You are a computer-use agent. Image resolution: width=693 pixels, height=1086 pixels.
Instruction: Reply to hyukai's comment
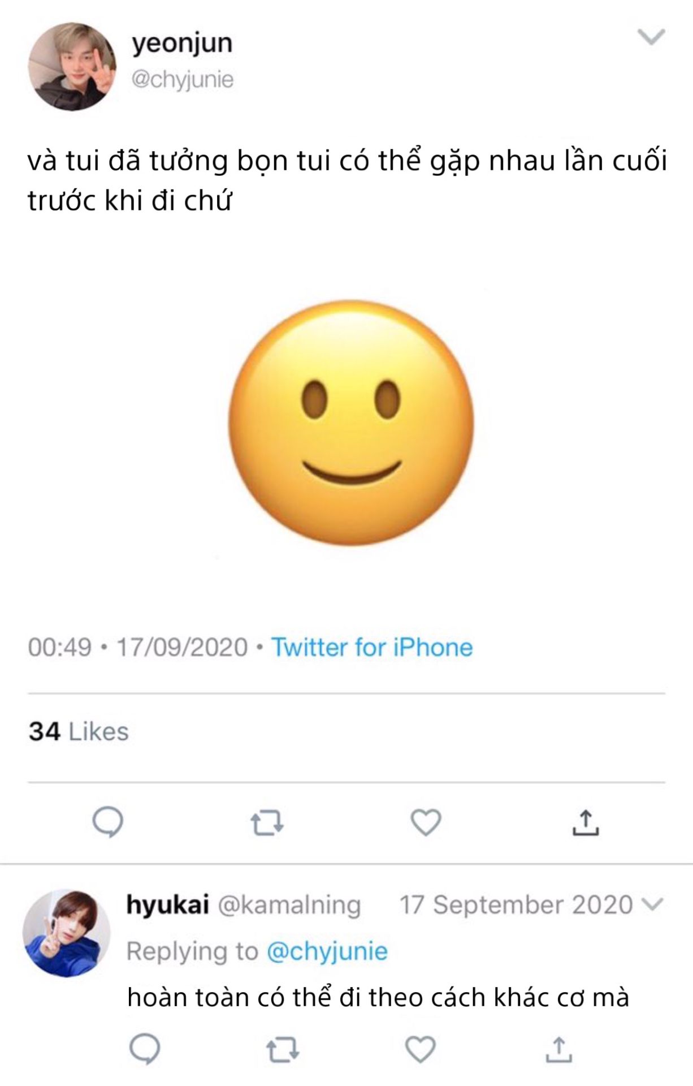(145, 1049)
